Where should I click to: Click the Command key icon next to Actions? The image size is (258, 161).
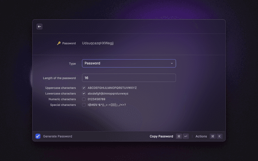[212, 136]
